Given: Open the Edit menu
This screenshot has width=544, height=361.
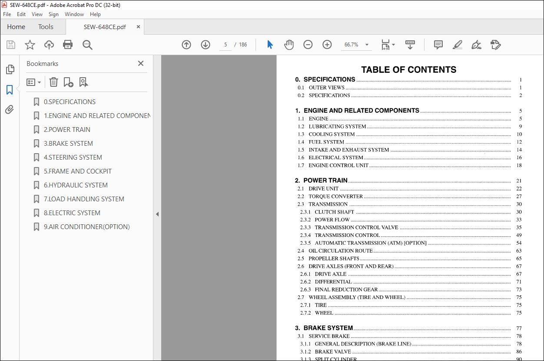Looking at the screenshot, I should 21,14.
